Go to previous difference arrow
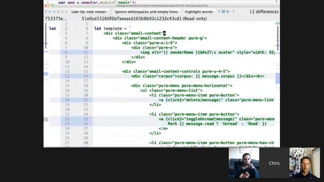This screenshot has width=324, height=182. (46, 12)
